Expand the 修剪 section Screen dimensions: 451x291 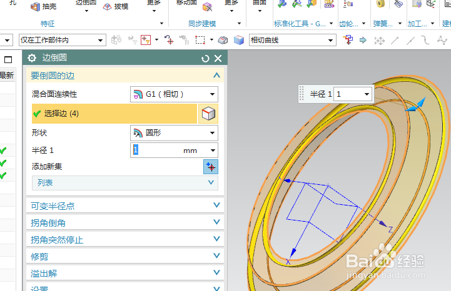point(216,255)
